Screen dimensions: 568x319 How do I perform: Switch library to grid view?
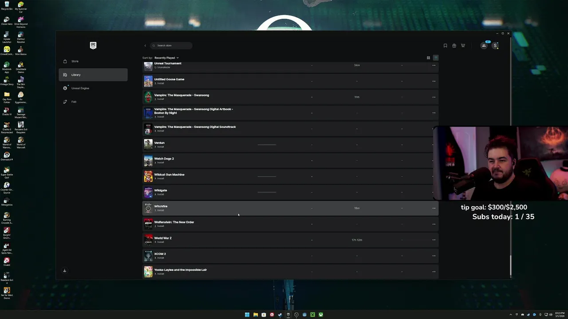428,58
